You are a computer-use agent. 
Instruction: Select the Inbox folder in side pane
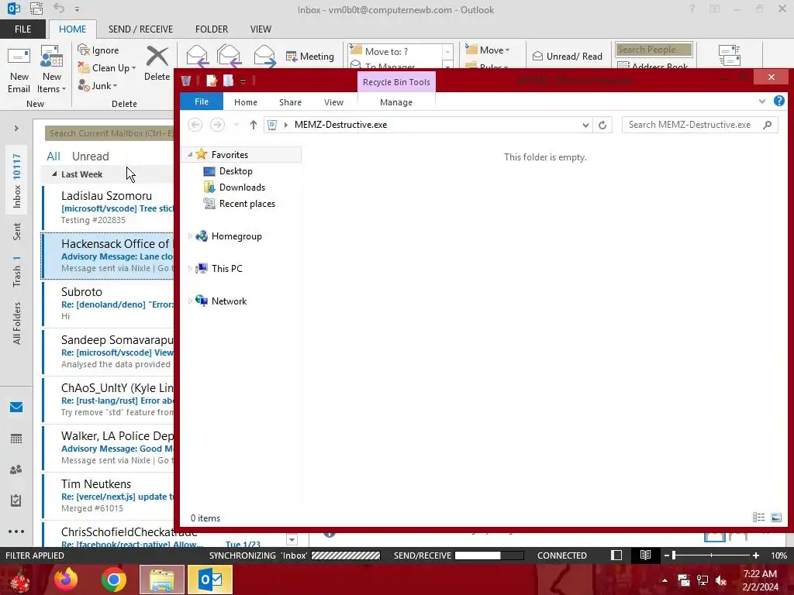point(17,181)
